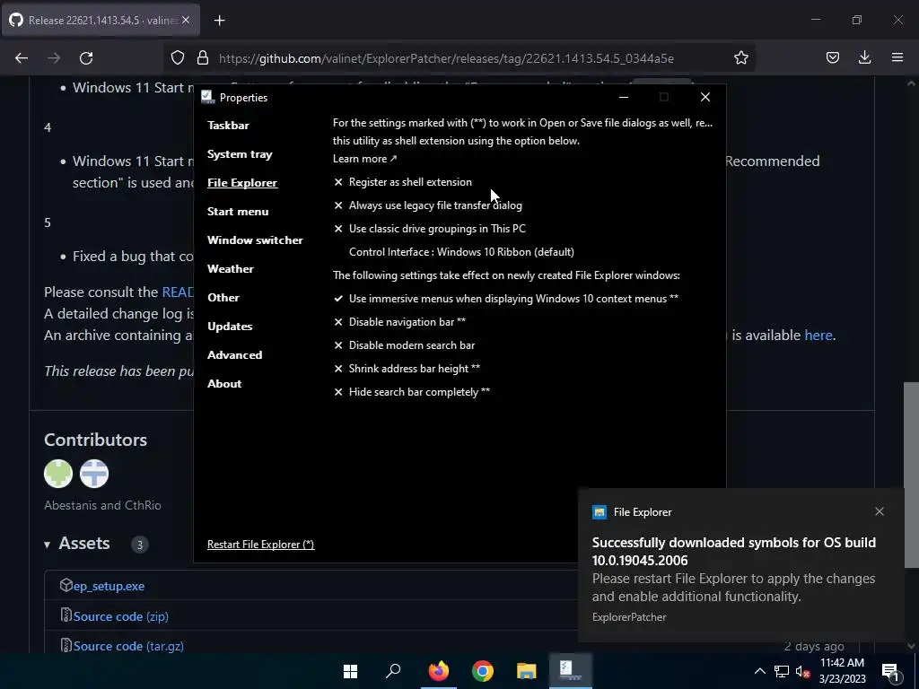The width and height of the screenshot is (919, 689).
Task: Toggle Disable navigation bar option
Action: point(399,322)
